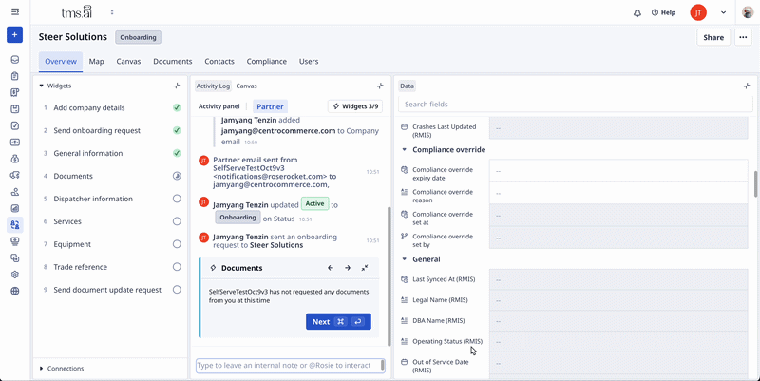The height and width of the screenshot is (381, 760).
Task: Toggle the Trade reference status circle
Action: (177, 267)
